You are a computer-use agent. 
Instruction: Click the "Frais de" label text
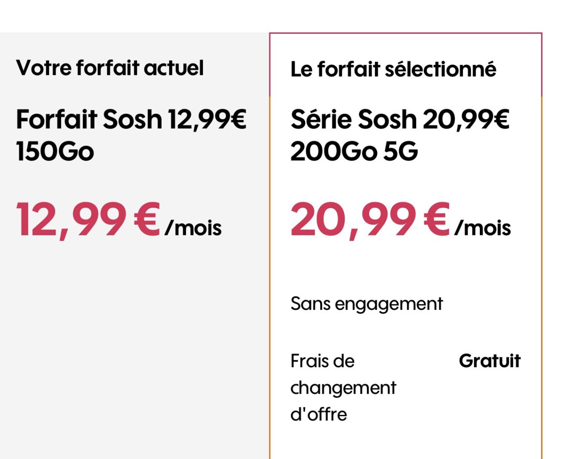pyautogui.click(x=322, y=361)
